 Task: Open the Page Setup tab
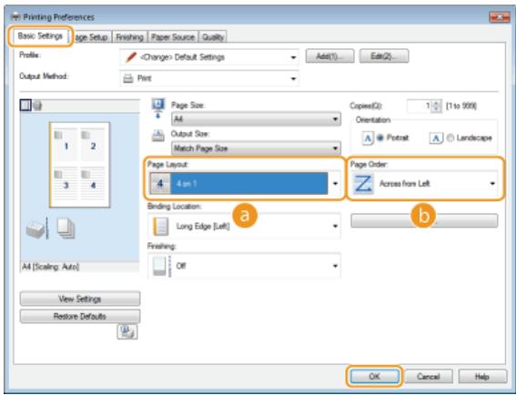click(91, 37)
